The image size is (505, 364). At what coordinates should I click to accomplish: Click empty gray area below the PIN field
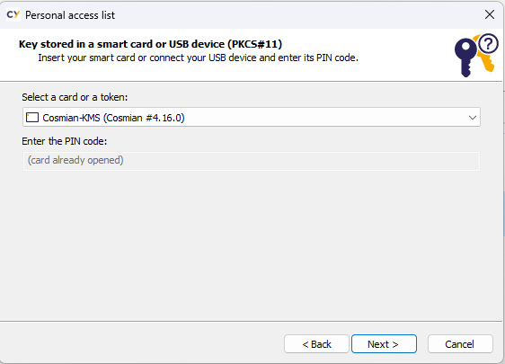(x=252, y=244)
